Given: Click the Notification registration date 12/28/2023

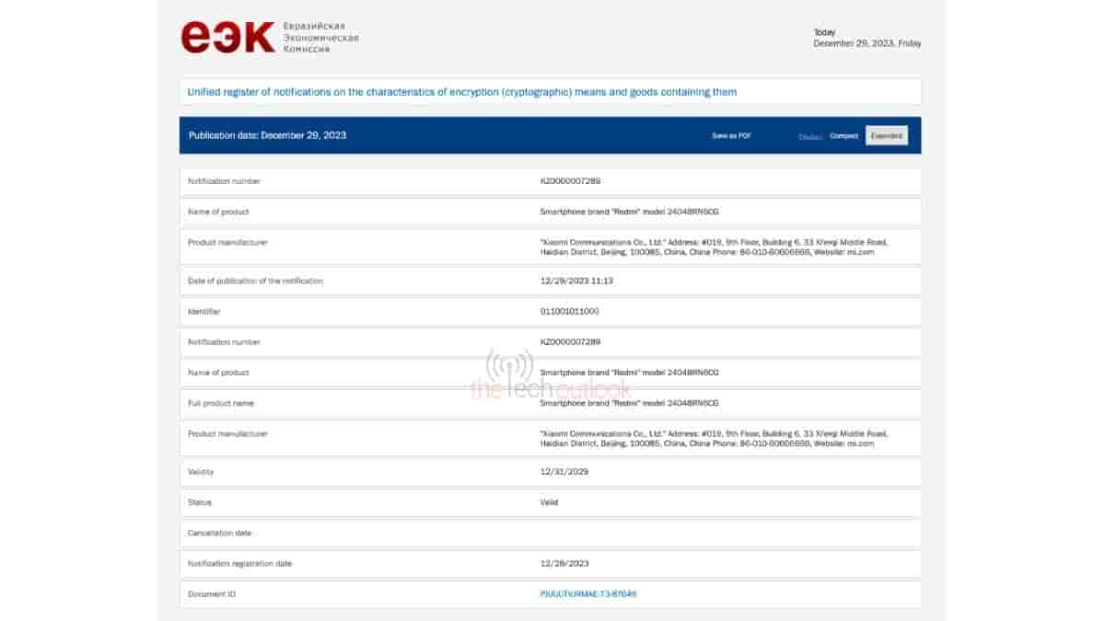Looking at the screenshot, I should pos(566,563).
